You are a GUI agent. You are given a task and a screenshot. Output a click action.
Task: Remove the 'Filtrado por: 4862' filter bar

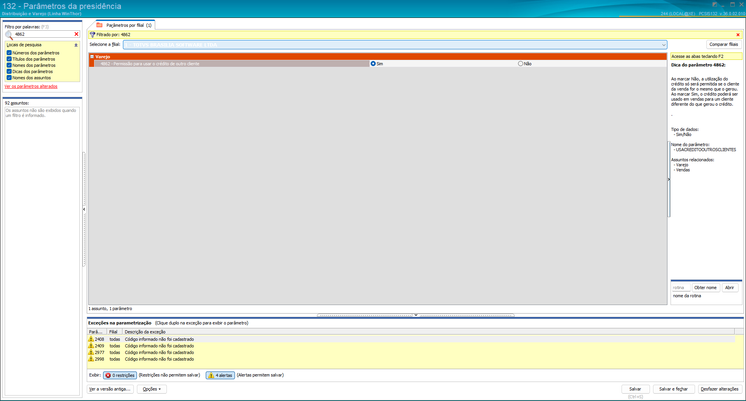point(738,35)
